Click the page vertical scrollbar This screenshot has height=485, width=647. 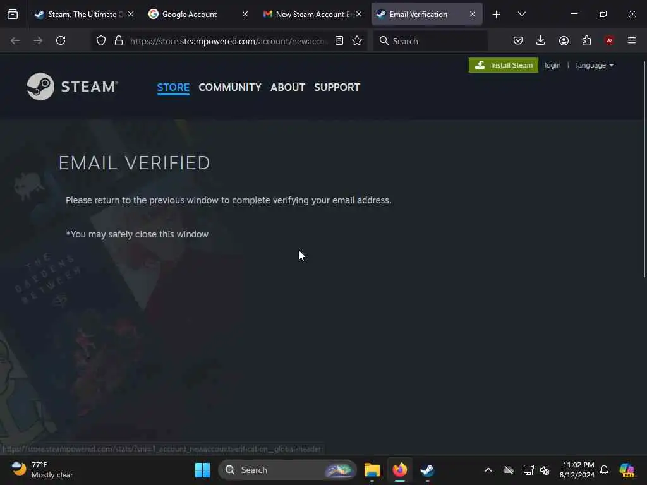644,169
